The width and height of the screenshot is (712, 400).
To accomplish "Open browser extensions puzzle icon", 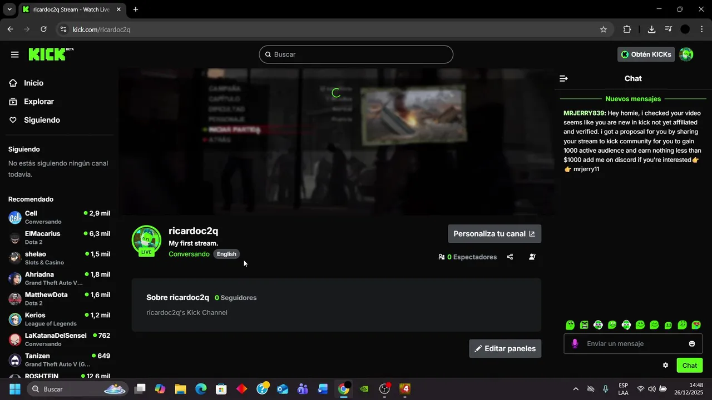I will pyautogui.click(x=627, y=29).
